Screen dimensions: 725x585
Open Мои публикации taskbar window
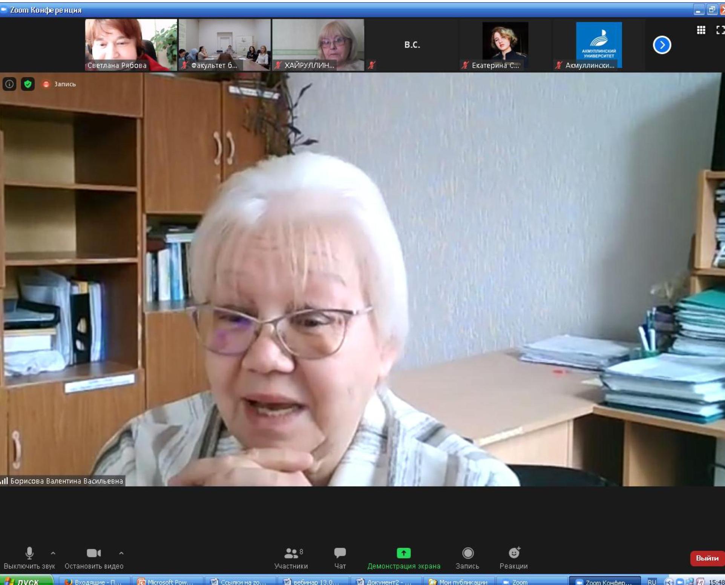(458, 582)
